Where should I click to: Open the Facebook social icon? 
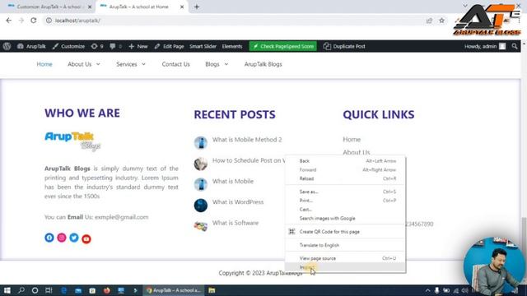49,238
